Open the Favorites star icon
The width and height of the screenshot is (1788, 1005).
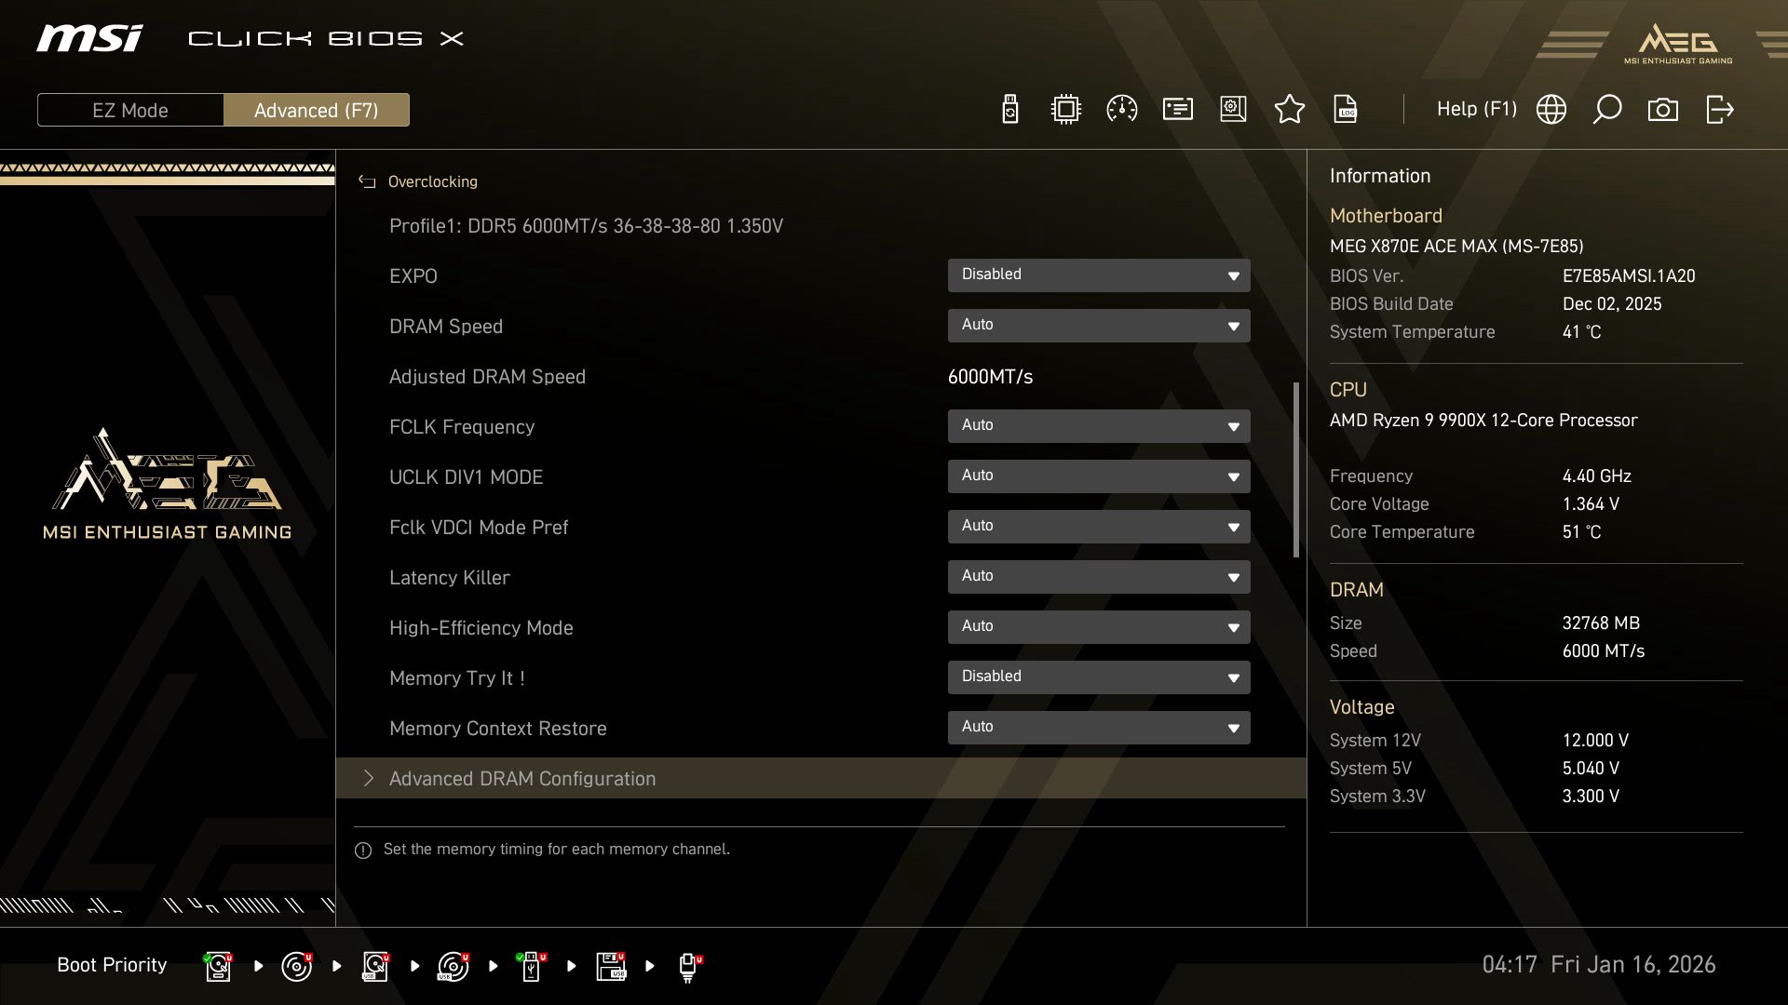pos(1289,109)
